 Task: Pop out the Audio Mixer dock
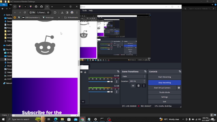coord(118,72)
